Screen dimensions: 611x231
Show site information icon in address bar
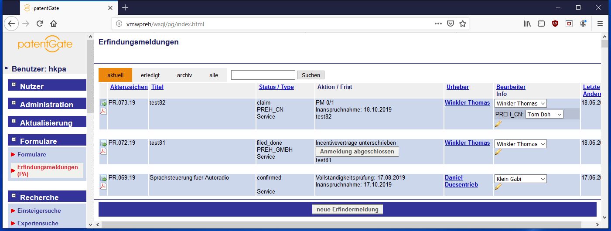(x=119, y=24)
